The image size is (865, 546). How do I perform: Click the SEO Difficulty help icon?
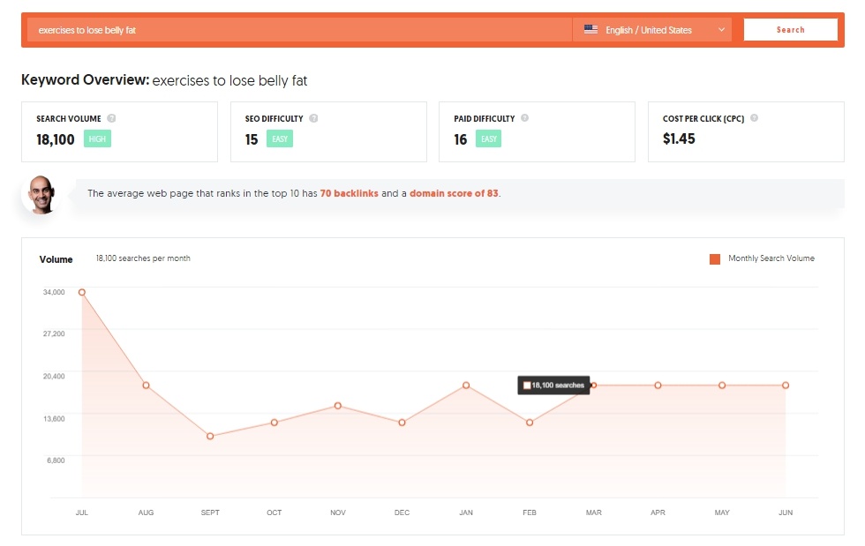313,118
